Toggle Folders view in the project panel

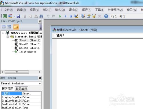(x=16, y=27)
